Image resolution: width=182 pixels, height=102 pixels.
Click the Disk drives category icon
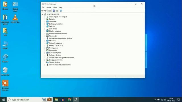point(47,29)
